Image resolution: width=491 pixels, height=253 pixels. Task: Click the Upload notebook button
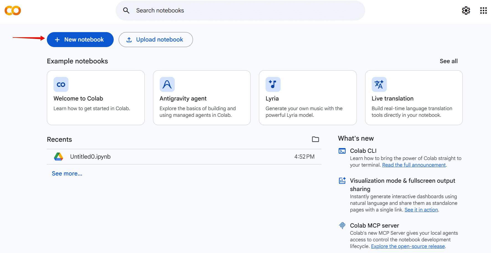[156, 40]
